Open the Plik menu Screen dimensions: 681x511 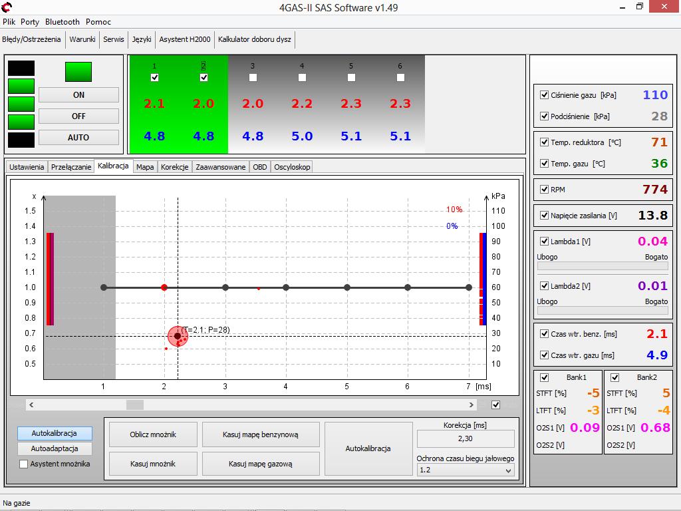(x=9, y=22)
